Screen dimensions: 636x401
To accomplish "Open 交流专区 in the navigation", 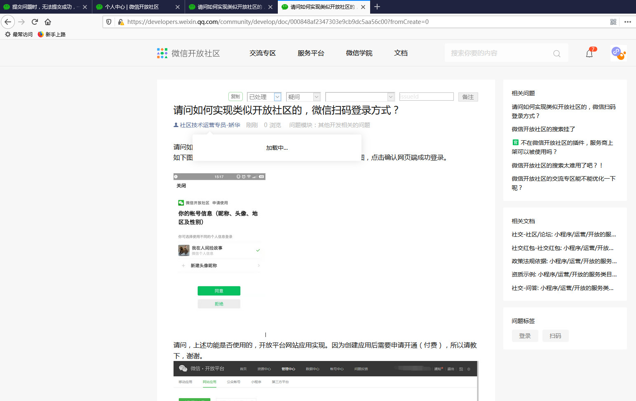I will click(x=263, y=53).
